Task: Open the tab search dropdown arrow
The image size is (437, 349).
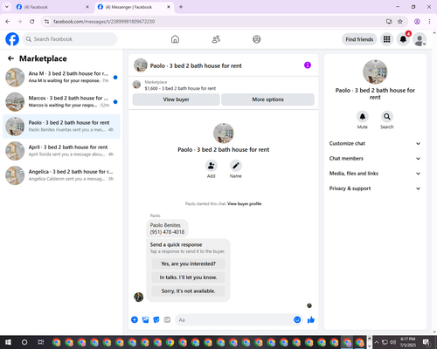Action: [7, 7]
